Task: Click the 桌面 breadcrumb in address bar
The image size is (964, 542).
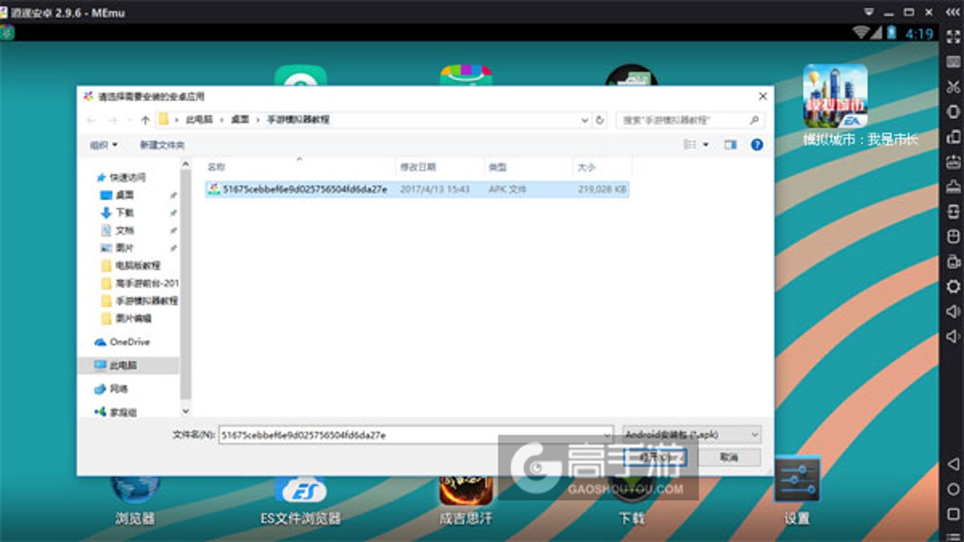Action: pos(239,120)
